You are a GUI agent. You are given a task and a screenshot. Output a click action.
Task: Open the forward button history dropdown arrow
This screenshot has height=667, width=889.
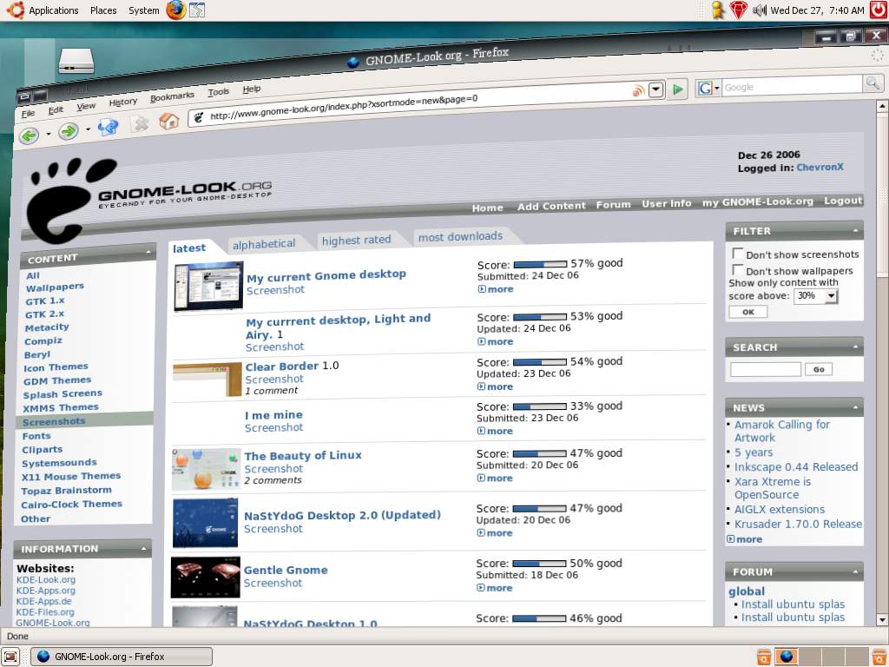point(88,129)
